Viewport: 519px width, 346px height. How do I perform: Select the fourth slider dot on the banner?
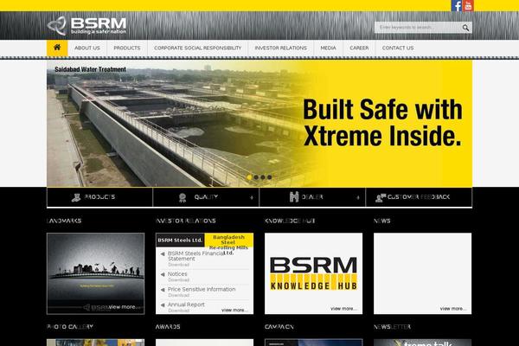tap(269, 177)
